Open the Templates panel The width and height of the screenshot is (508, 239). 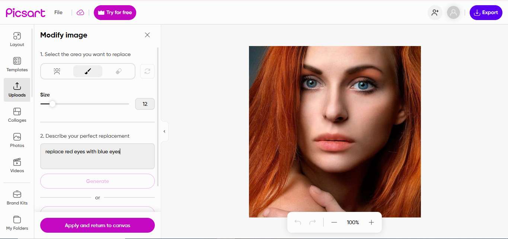(x=17, y=63)
